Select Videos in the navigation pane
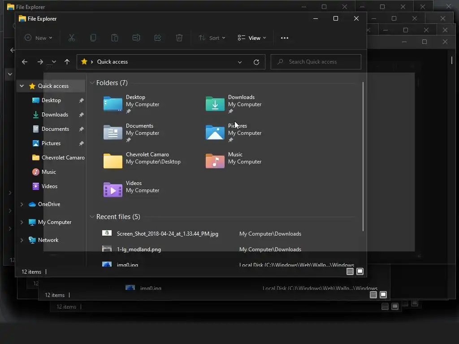 49,186
